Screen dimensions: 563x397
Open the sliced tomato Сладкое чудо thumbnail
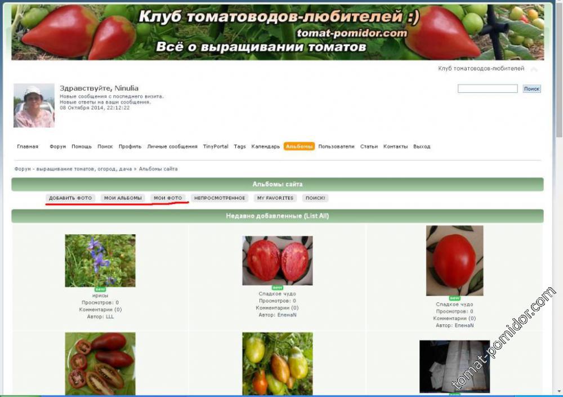point(277,260)
